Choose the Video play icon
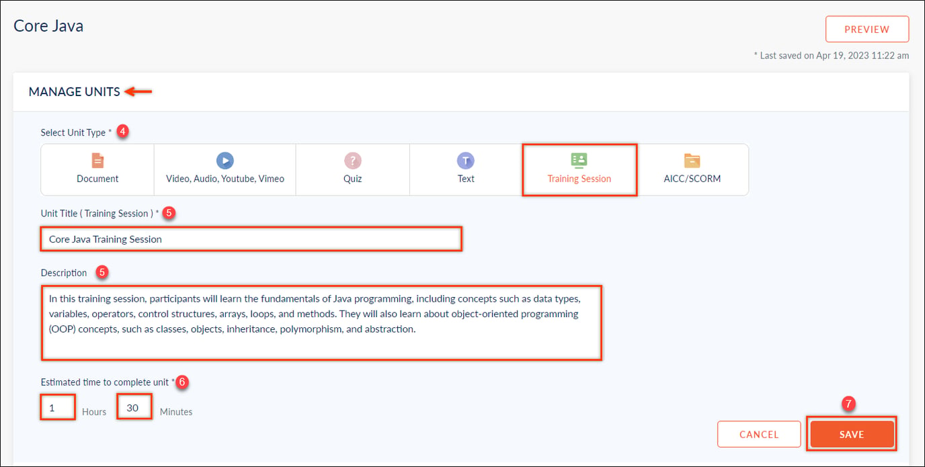The width and height of the screenshot is (925, 467). (225, 161)
